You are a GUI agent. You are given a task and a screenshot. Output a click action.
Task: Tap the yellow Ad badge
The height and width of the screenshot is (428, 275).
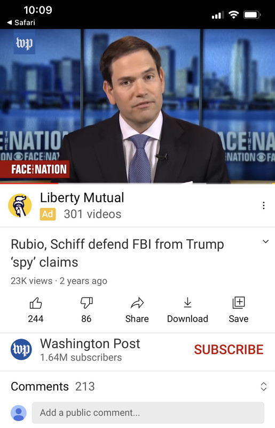(x=48, y=215)
